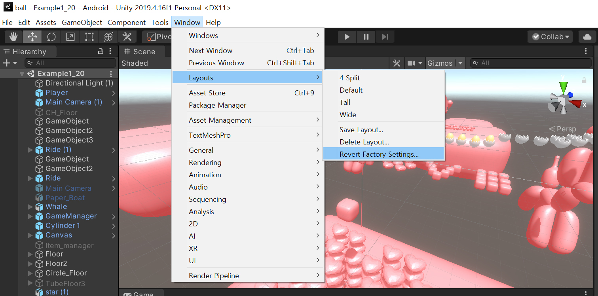Click the green Y axis cone

[x=564, y=87]
